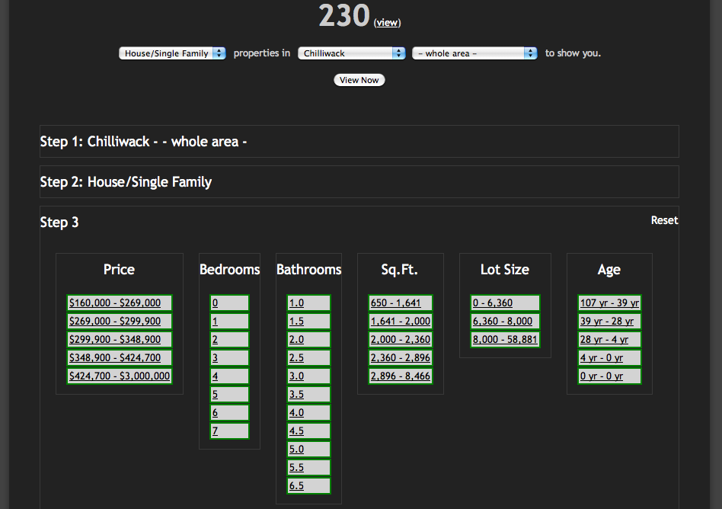Choose 0 bedrooms filter
This screenshot has height=509, width=722.
pyautogui.click(x=229, y=303)
